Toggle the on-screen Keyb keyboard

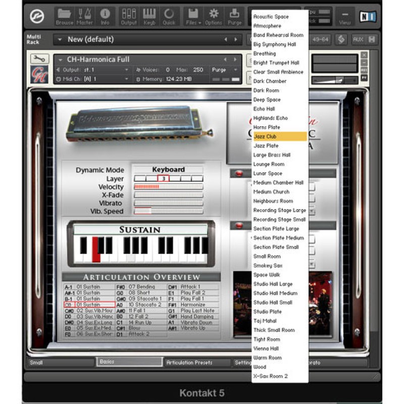pos(149,16)
